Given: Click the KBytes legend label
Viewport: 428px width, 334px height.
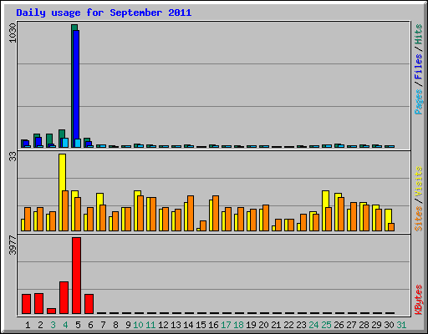Looking at the screenshot, I should [418, 300].
